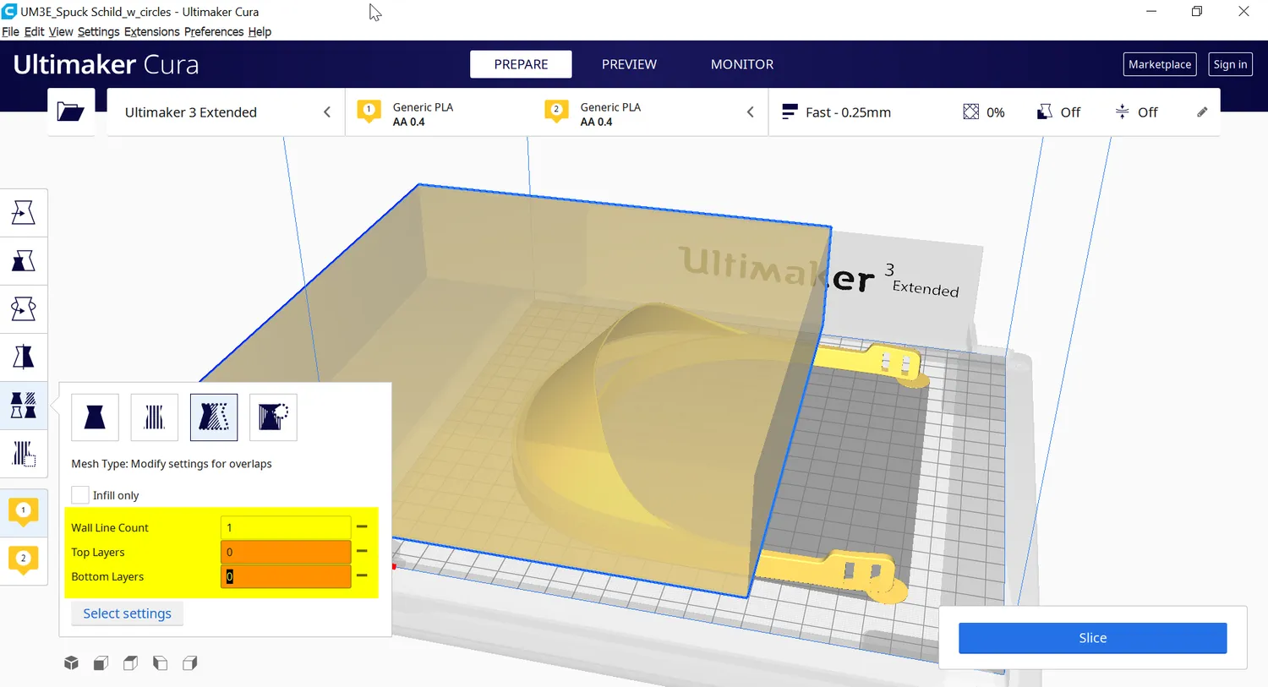The height and width of the screenshot is (687, 1268).
Task: Click the support Off value in settings bar
Action: click(x=1070, y=112)
